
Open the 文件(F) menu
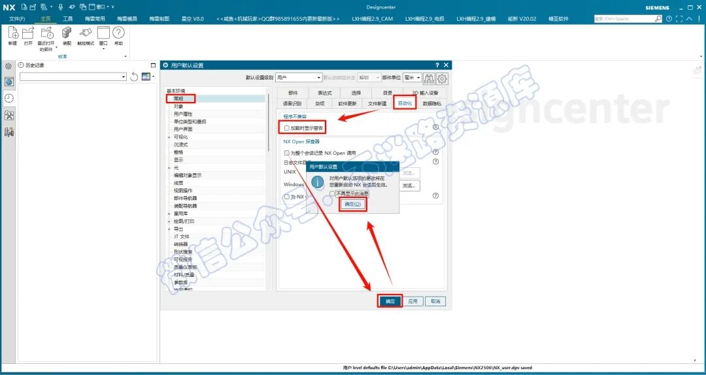[17, 19]
